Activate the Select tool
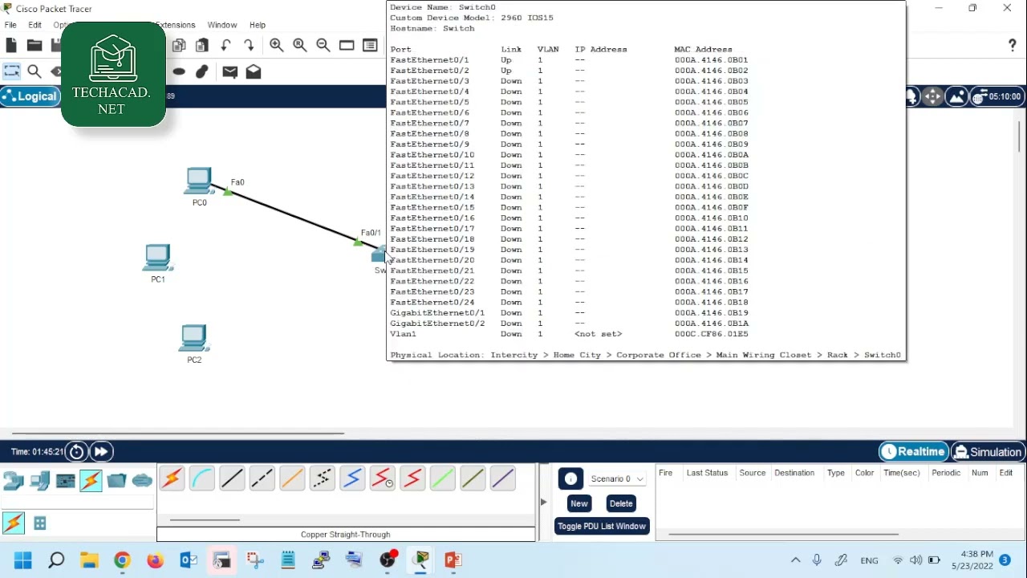1027x578 pixels. tap(11, 71)
